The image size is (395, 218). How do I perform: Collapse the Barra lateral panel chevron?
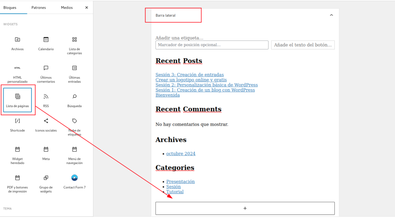click(331, 15)
